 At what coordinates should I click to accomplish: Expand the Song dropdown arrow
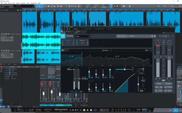(168, 6)
